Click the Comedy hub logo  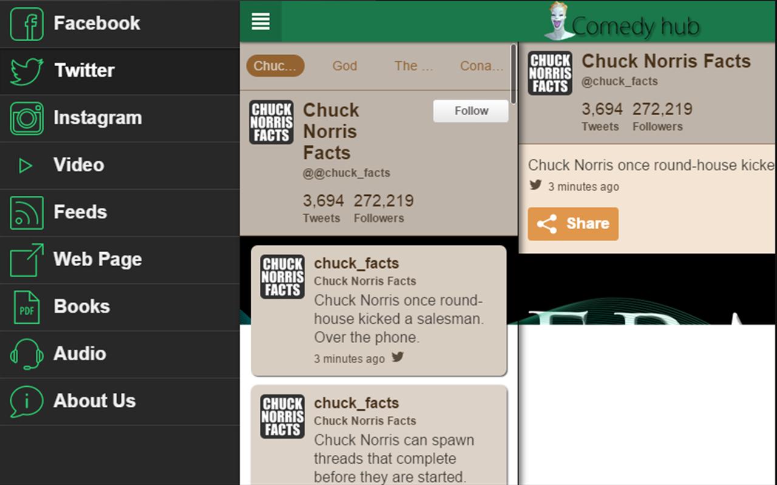coord(622,23)
